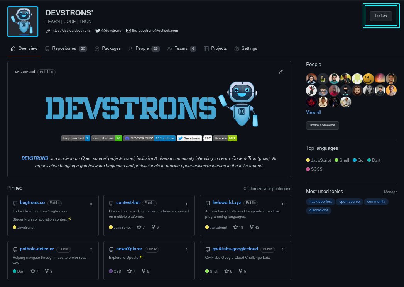The width and height of the screenshot is (404, 287).
Task: Open contest-bot forks count 6
Action: [155, 228]
